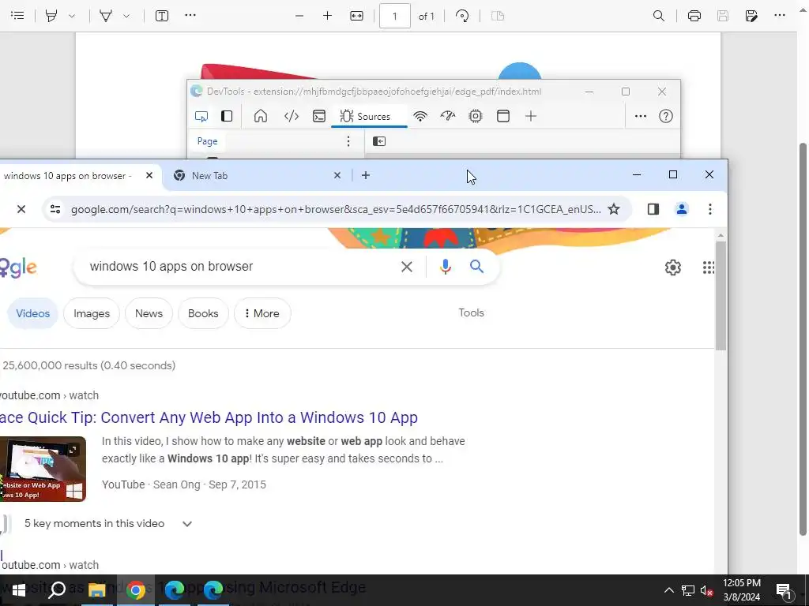The height and width of the screenshot is (606, 809).
Task: Open the DevTools Welcome home tab
Action: (x=261, y=117)
